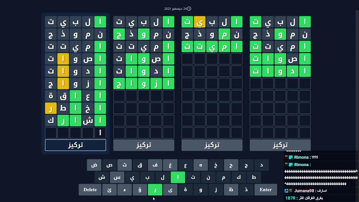Tap the ؤ keyboard key
The image size is (359, 202).
point(140,190)
